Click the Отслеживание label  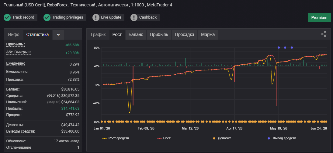click(x=19, y=148)
